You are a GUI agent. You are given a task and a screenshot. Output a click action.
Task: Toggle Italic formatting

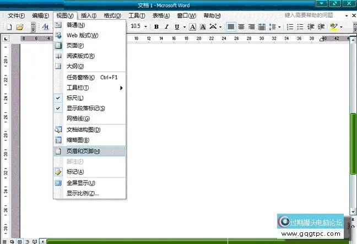tap(167, 27)
